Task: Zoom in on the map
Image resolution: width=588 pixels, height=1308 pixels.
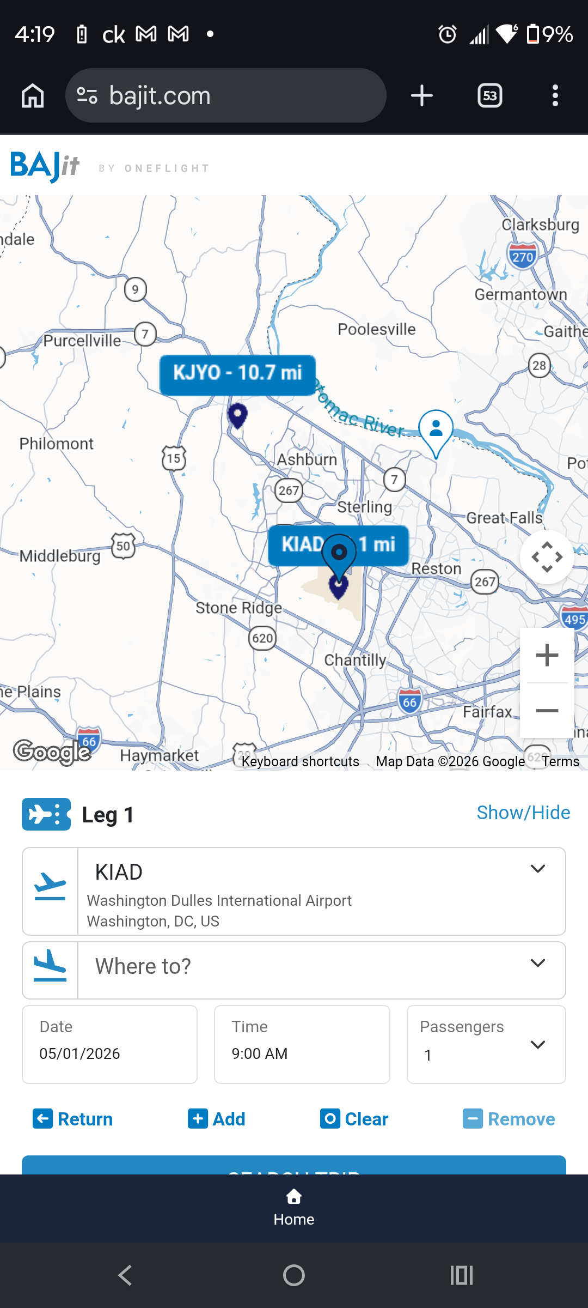Action: [x=547, y=655]
